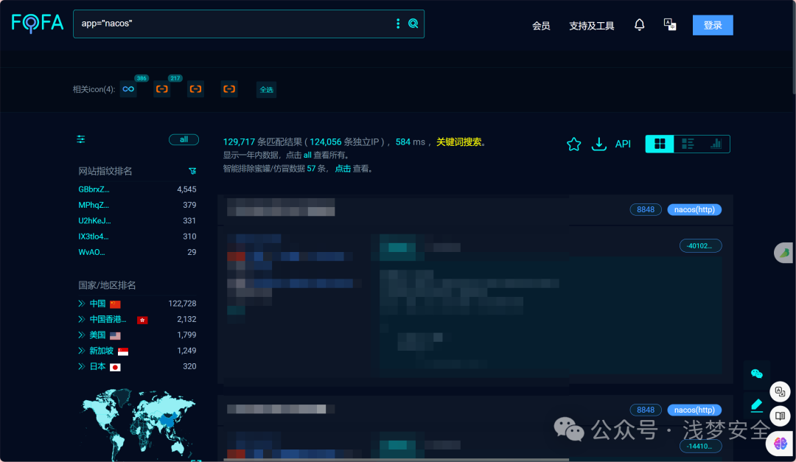Viewport: 796px width, 462px height.
Task: Click the 国家/地区排名 heading
Action: coord(107,285)
